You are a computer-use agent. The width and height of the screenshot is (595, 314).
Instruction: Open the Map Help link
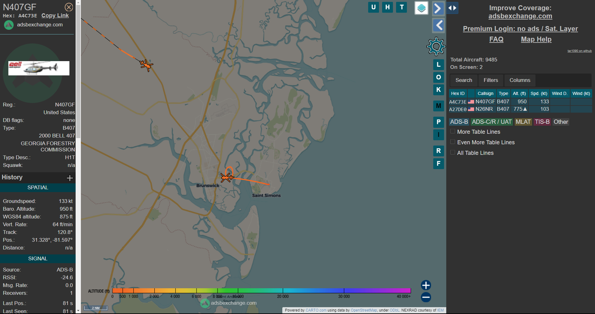point(536,39)
